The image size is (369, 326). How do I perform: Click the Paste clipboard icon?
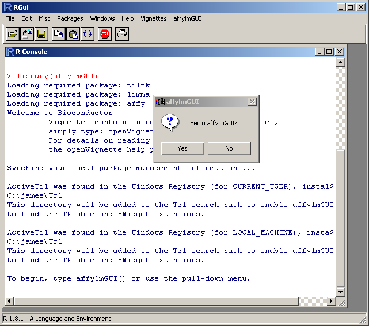click(x=73, y=34)
